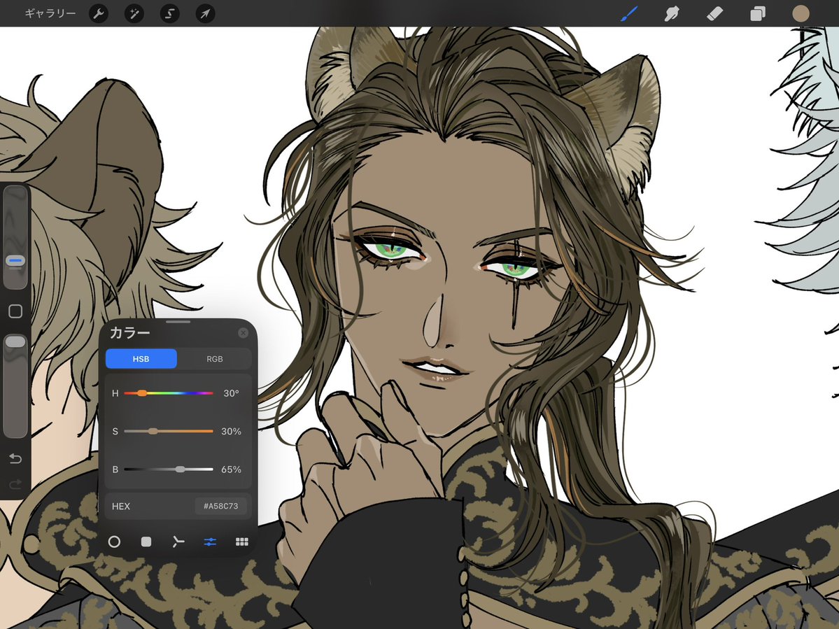Switch to the RGB tab

click(215, 359)
